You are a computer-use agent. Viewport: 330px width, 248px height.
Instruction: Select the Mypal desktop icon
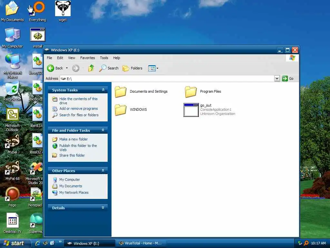point(12,144)
